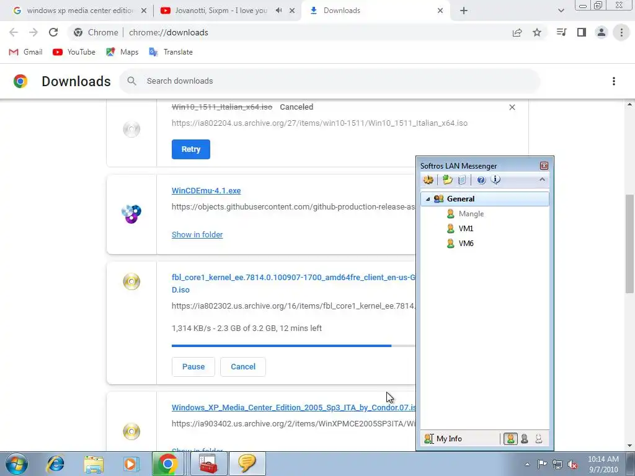Select the General group row
The width and height of the screenshot is (635, 476).
tap(485, 199)
